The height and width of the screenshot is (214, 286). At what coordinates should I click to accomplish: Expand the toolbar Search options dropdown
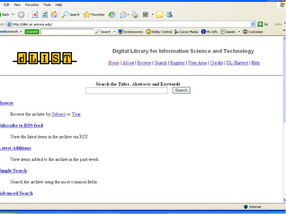click(114, 32)
